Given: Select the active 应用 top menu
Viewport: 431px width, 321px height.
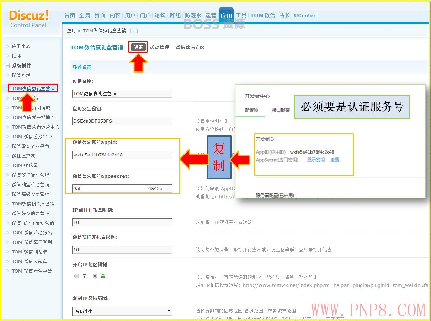Looking at the screenshot, I should click(x=226, y=16).
